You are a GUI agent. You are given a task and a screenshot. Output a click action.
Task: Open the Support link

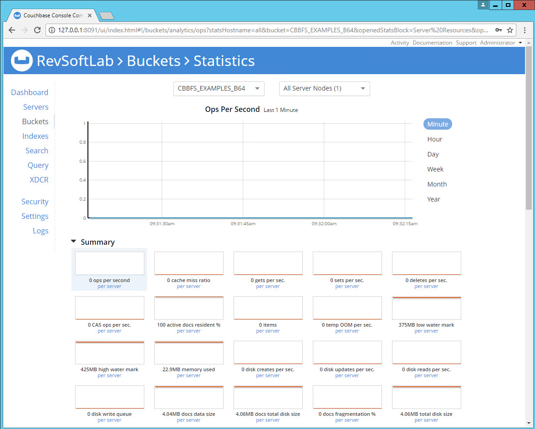[466, 43]
